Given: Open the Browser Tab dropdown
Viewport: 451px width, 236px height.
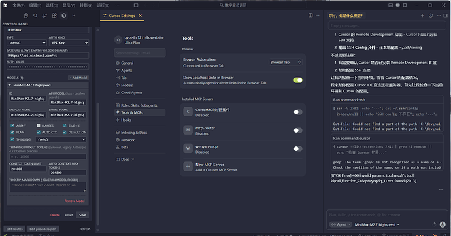Looking at the screenshot, I should (x=286, y=62).
